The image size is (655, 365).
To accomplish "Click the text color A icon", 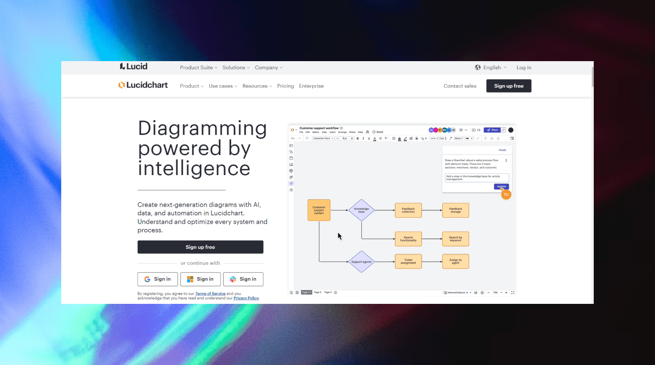I will click(375, 138).
